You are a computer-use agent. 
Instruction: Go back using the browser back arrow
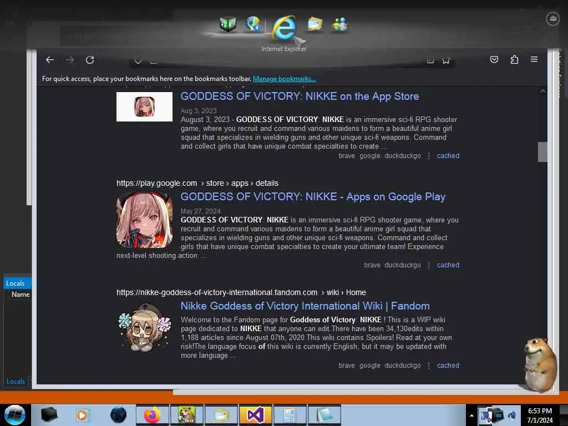[50, 60]
